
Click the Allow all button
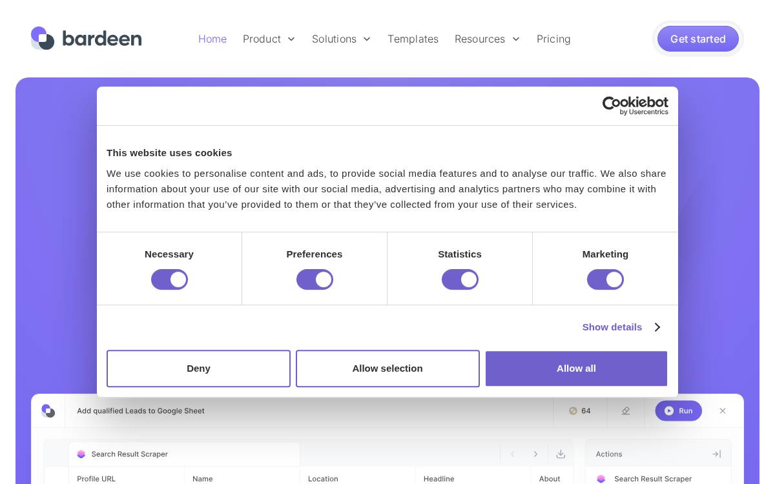pyautogui.click(x=576, y=368)
